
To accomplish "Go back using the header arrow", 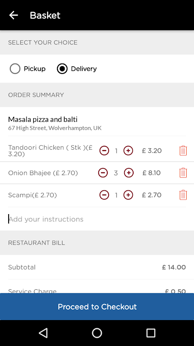I will (x=13, y=15).
